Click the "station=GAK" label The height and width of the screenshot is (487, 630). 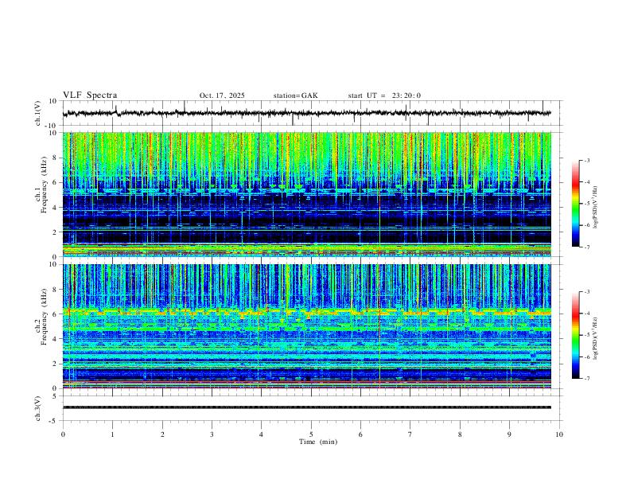tap(295, 95)
